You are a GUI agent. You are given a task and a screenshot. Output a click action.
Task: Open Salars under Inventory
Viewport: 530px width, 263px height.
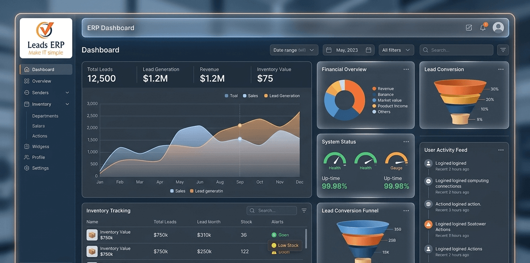39,126
